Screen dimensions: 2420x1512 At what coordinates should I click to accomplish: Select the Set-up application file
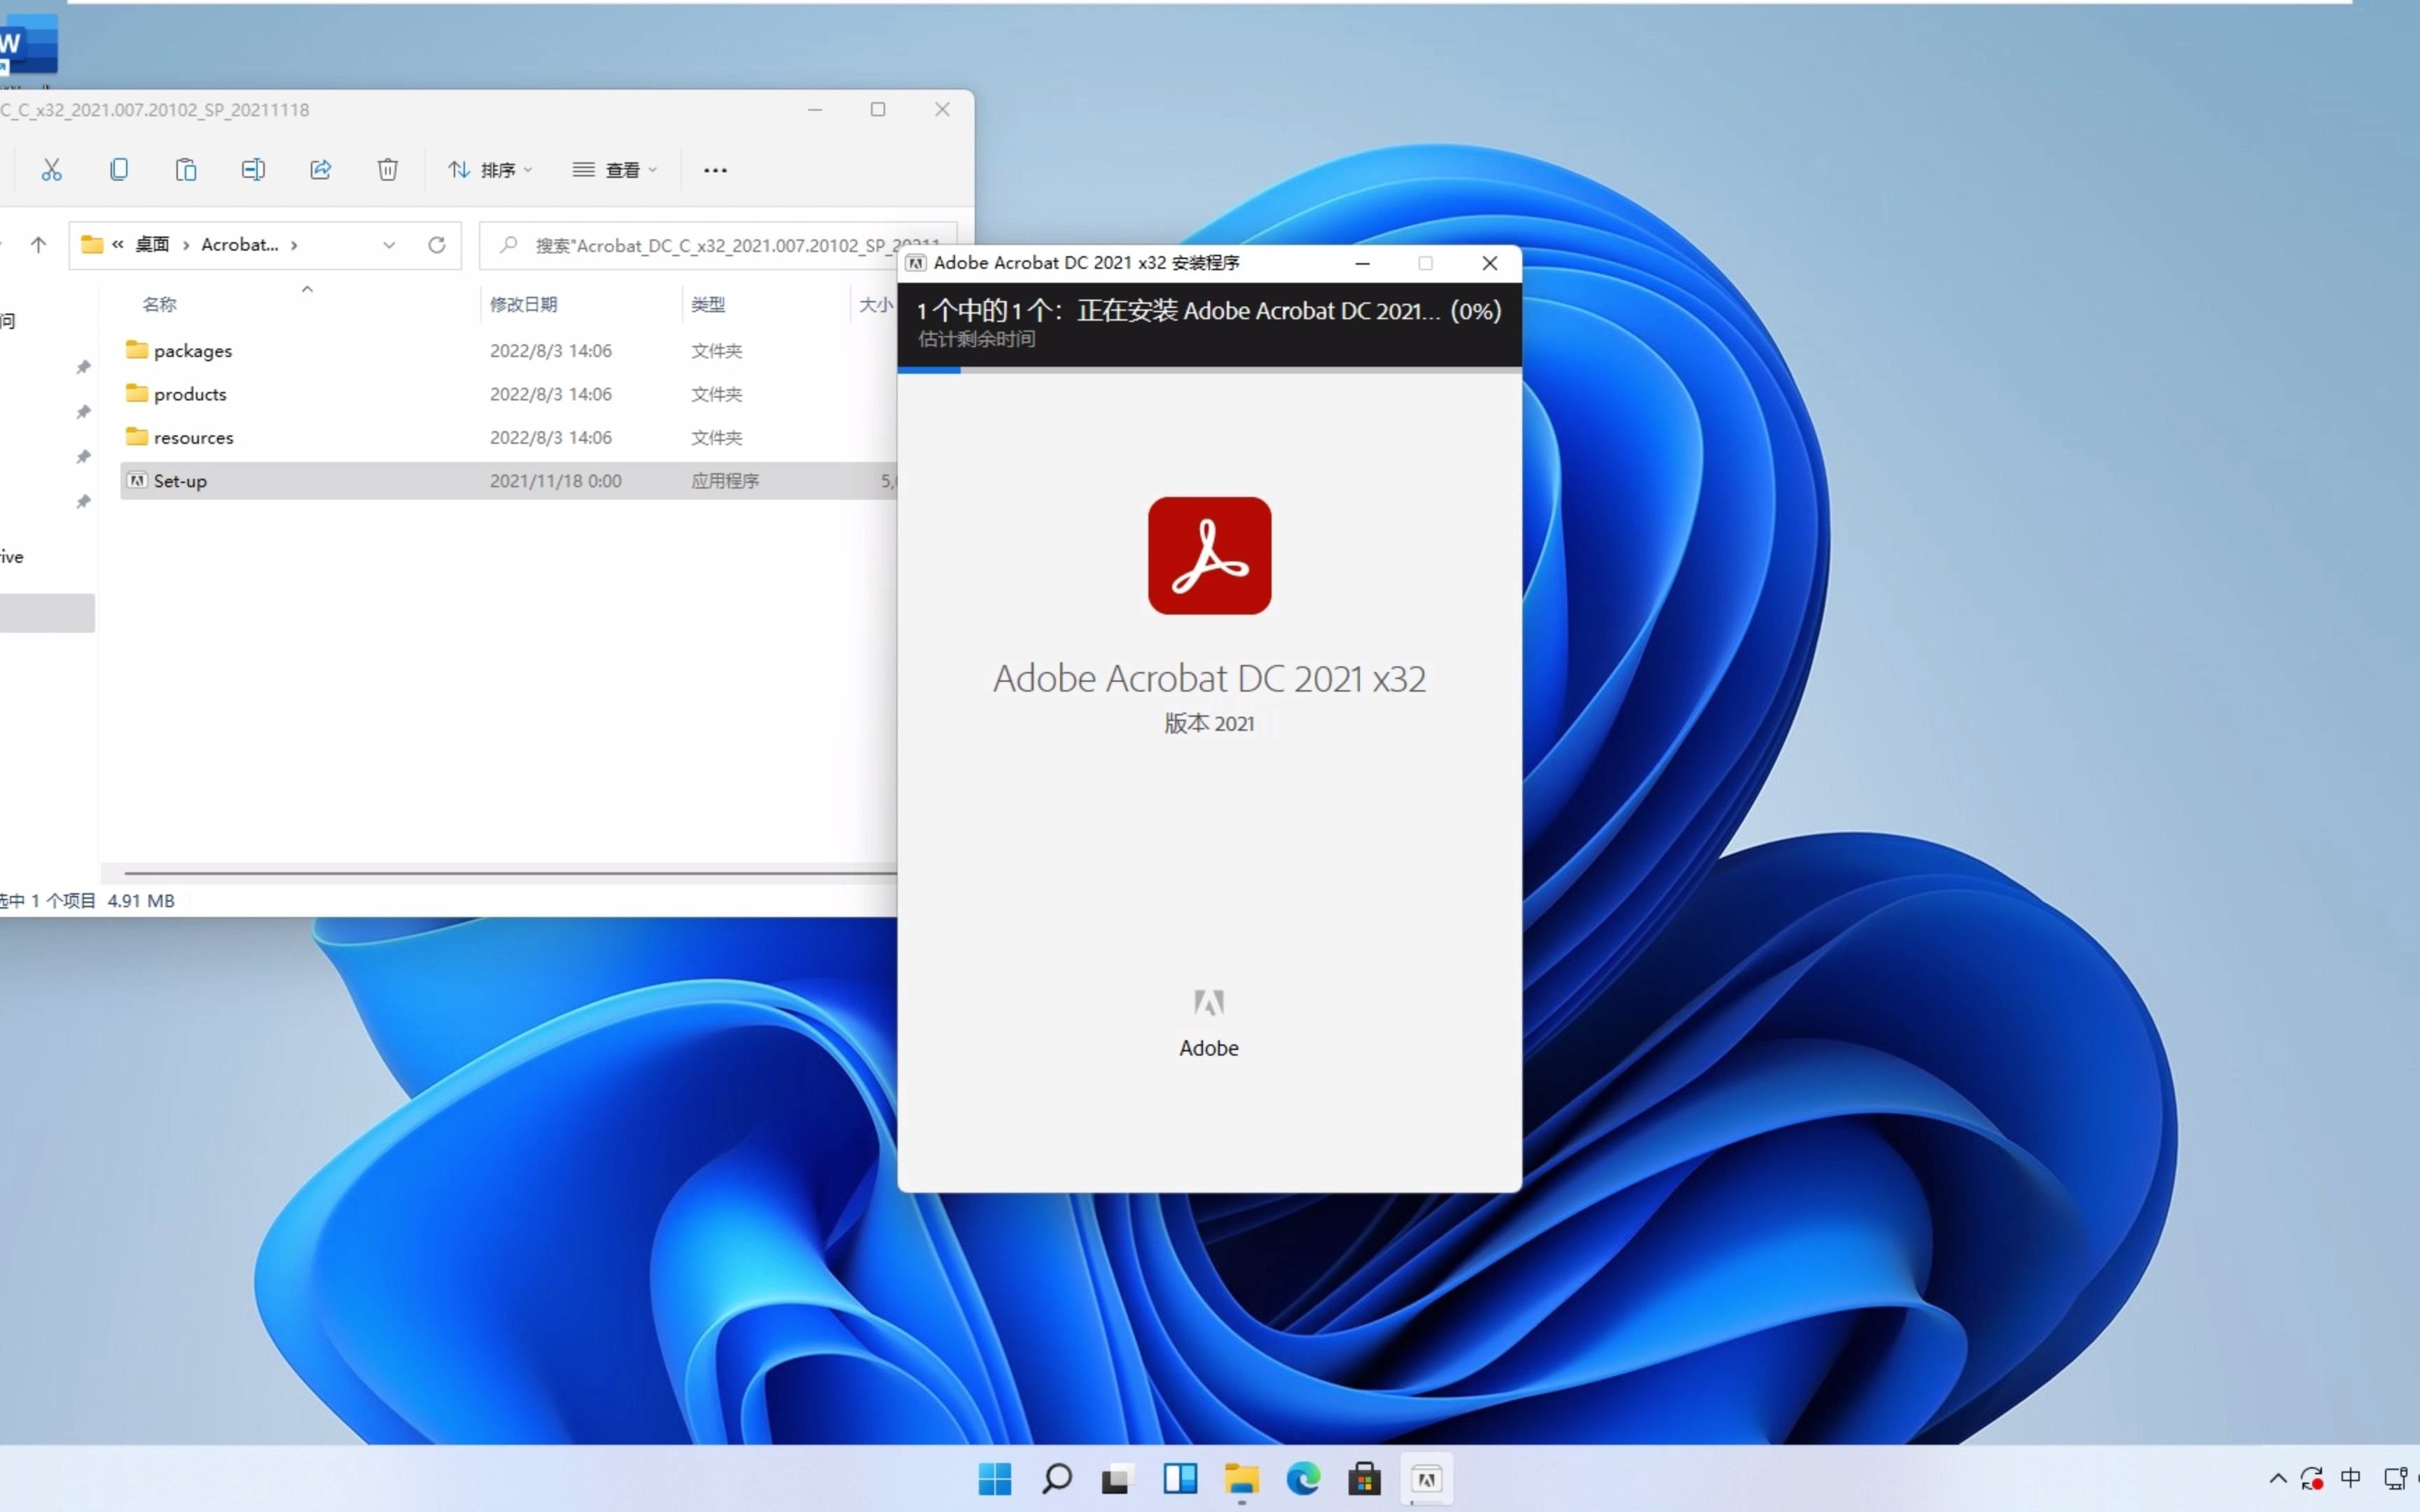click(508, 481)
